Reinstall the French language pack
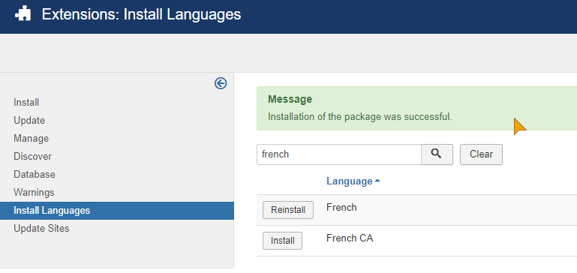The image size is (577, 273). tap(288, 210)
